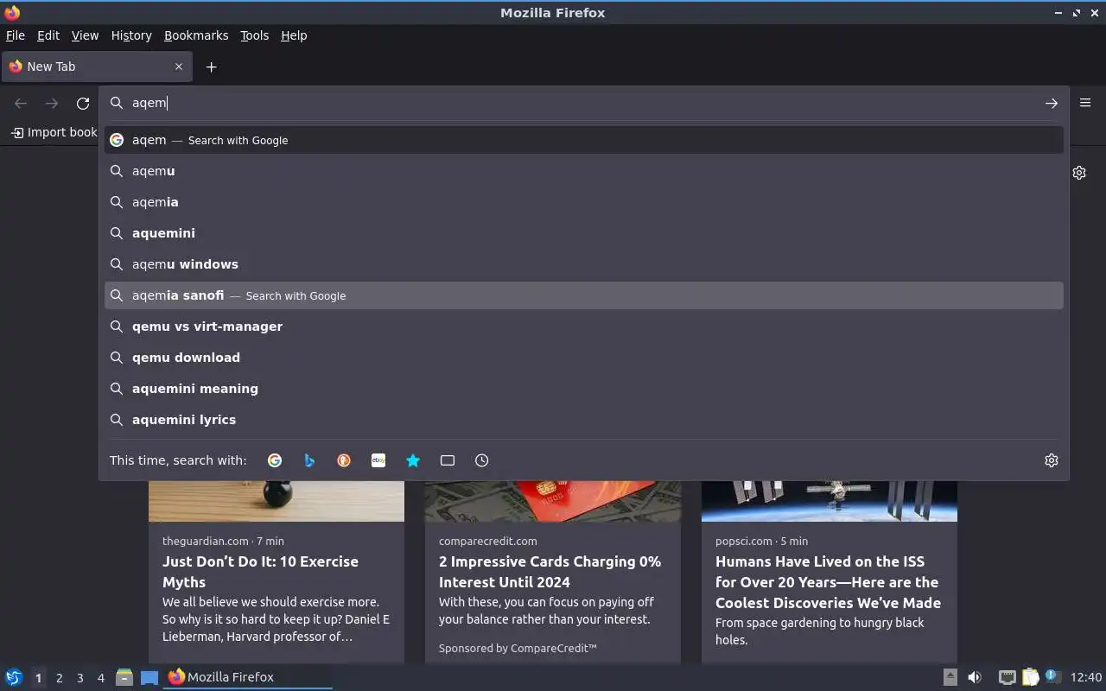
Task: Click the ISS space station thumbnail image
Action: point(829,501)
